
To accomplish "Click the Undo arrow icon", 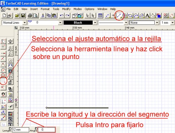I will [62, 15].
